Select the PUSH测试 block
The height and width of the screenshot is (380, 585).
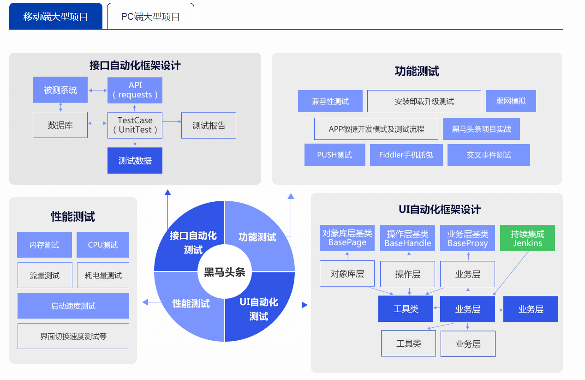coord(334,155)
